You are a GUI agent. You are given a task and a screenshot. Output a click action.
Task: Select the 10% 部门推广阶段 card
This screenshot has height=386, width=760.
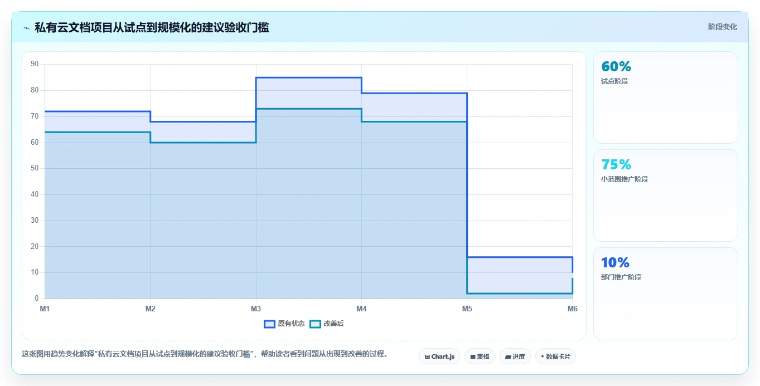[x=666, y=294]
